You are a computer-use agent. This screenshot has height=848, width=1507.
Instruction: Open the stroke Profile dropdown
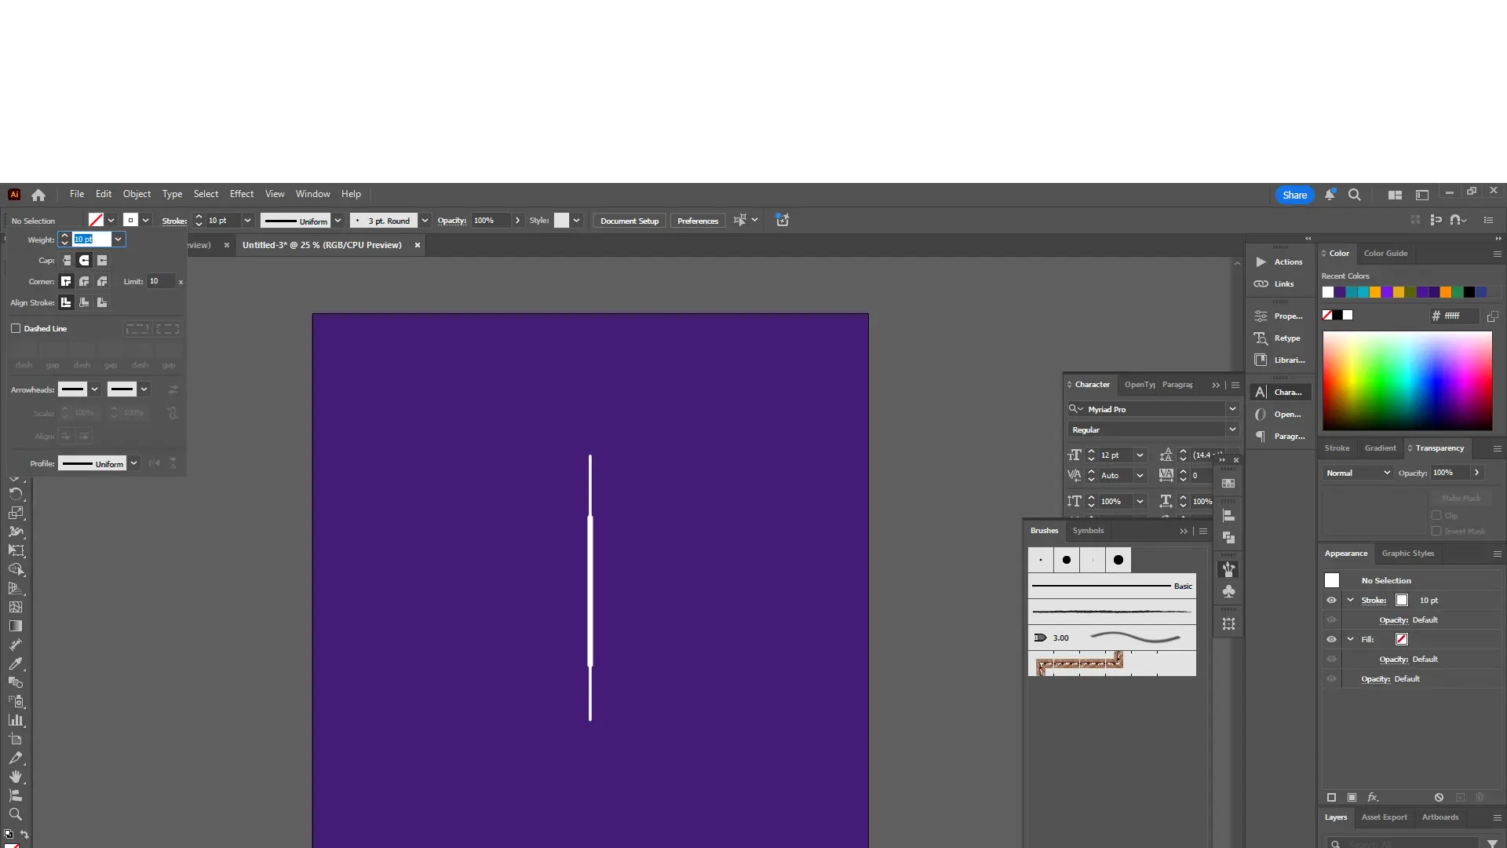click(133, 463)
